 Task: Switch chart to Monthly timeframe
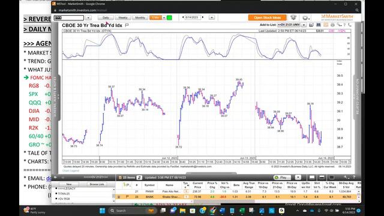[140, 17]
